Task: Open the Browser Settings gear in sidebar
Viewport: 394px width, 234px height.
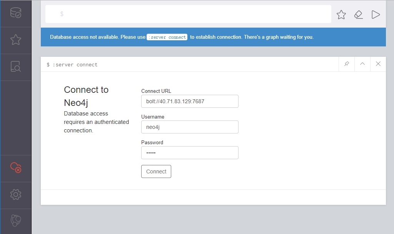Action: pyautogui.click(x=15, y=194)
